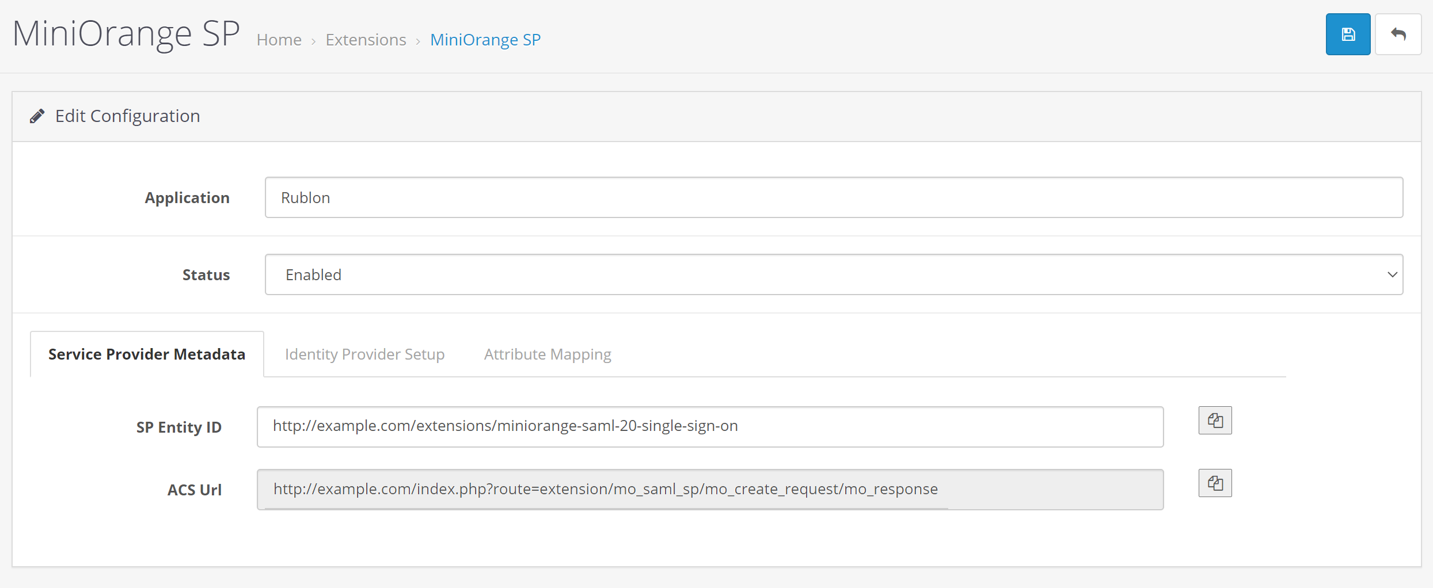Select the Service Provider Metadata tab

point(147,354)
